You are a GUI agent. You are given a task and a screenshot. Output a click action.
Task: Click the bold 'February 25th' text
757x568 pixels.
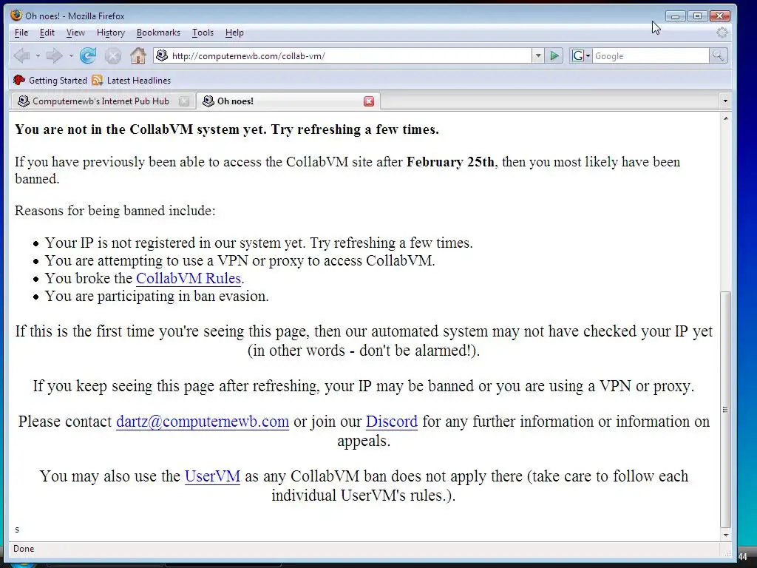[450, 162]
